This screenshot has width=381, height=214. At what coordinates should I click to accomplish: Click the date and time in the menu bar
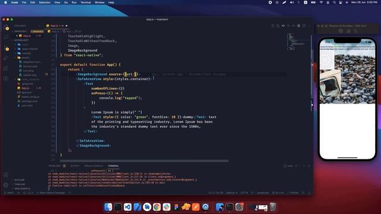[x=364, y=2]
